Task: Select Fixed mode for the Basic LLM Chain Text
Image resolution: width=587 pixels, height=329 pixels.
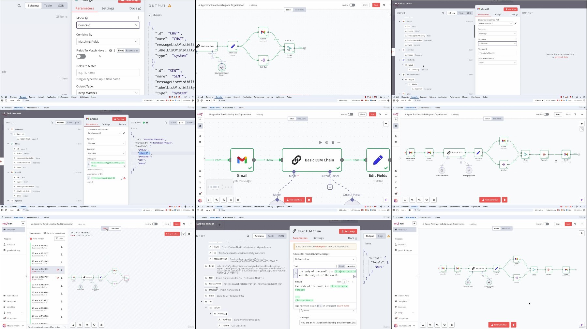Action: pos(341,266)
